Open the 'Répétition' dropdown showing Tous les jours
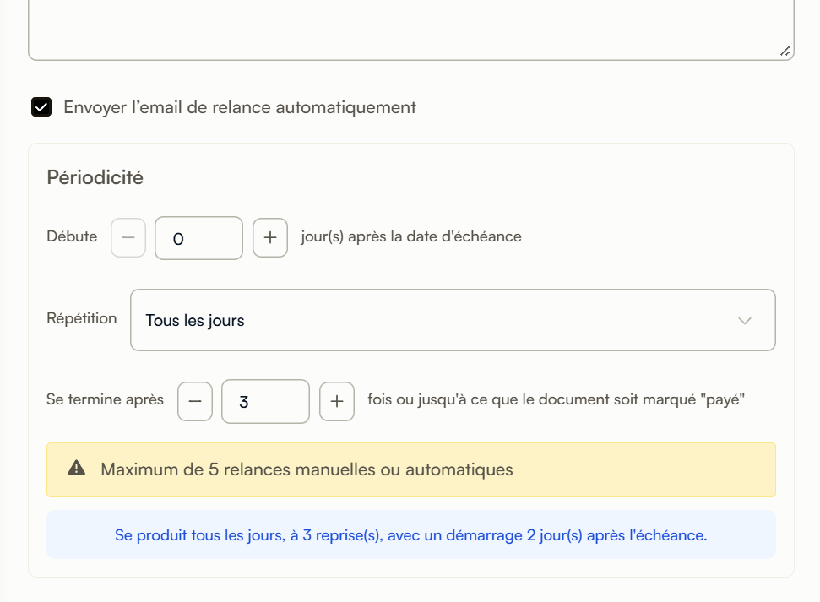Viewport: 820px width, 602px height. (453, 320)
